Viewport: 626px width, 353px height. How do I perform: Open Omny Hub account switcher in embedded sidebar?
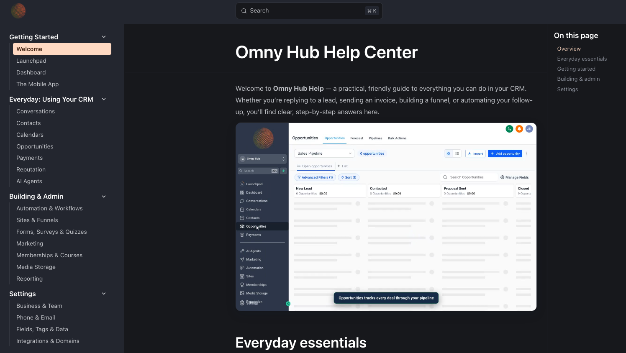click(262, 159)
